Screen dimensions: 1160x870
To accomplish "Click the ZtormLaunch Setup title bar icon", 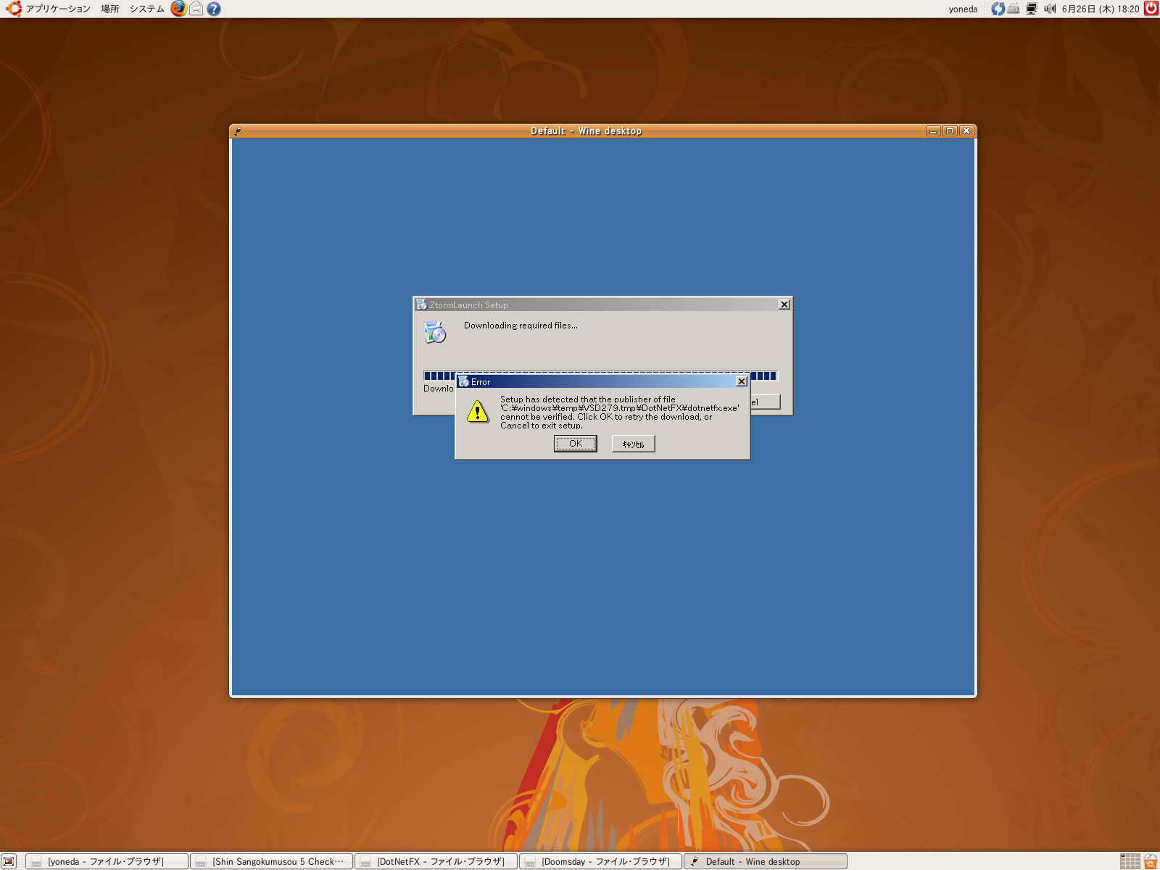I will point(421,304).
